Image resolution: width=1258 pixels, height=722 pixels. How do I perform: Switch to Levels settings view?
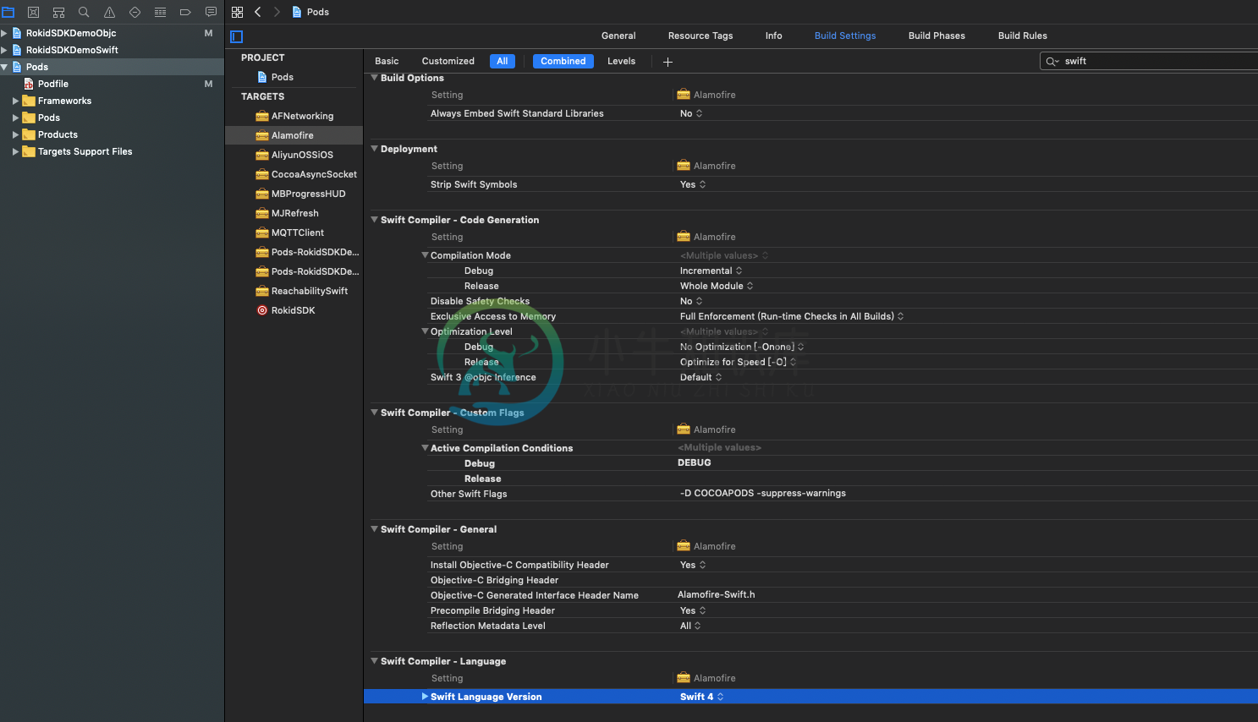(621, 61)
